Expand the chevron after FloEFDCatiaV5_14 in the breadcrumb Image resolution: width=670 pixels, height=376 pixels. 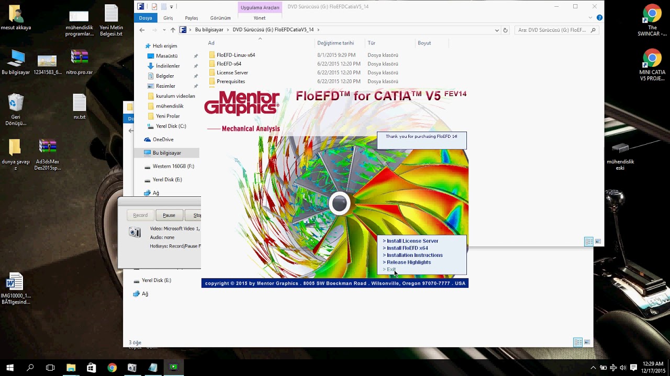pos(318,30)
